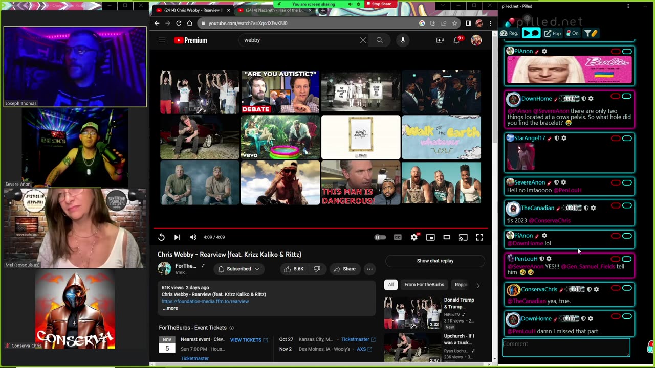
Task: Toggle the autoplay switch
Action: (x=380, y=237)
